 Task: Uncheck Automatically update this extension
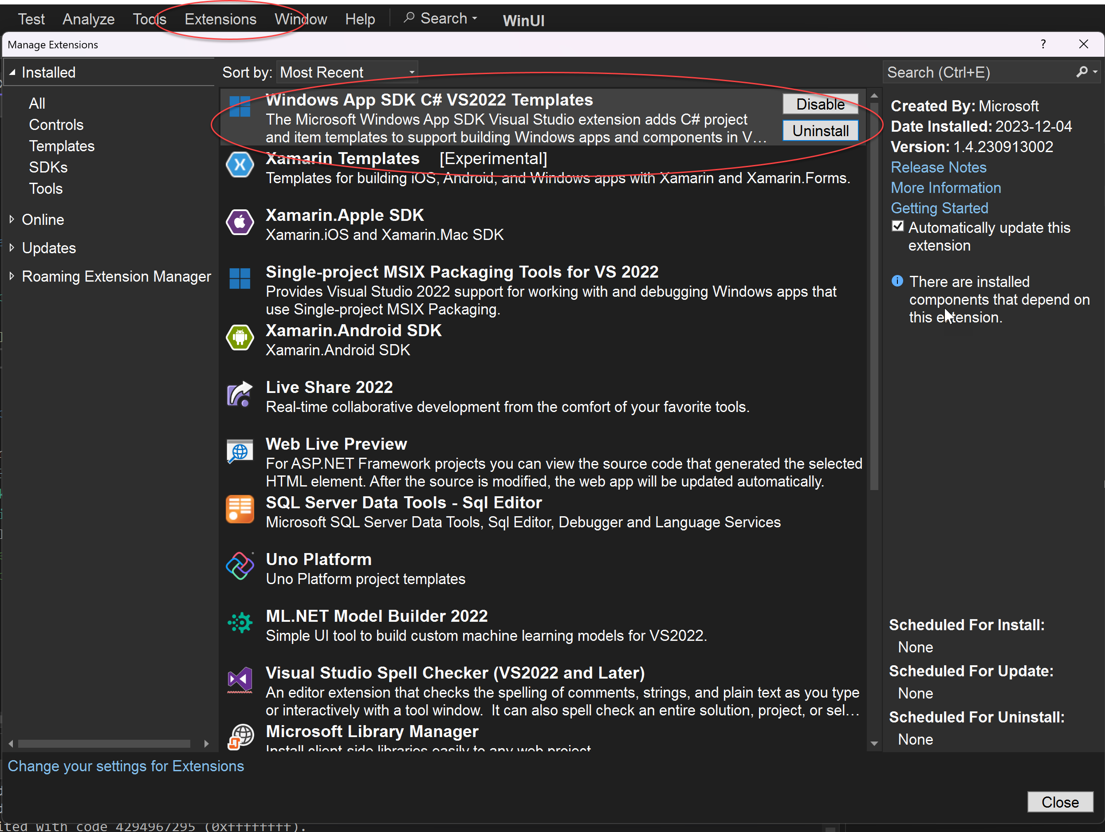coord(898,226)
